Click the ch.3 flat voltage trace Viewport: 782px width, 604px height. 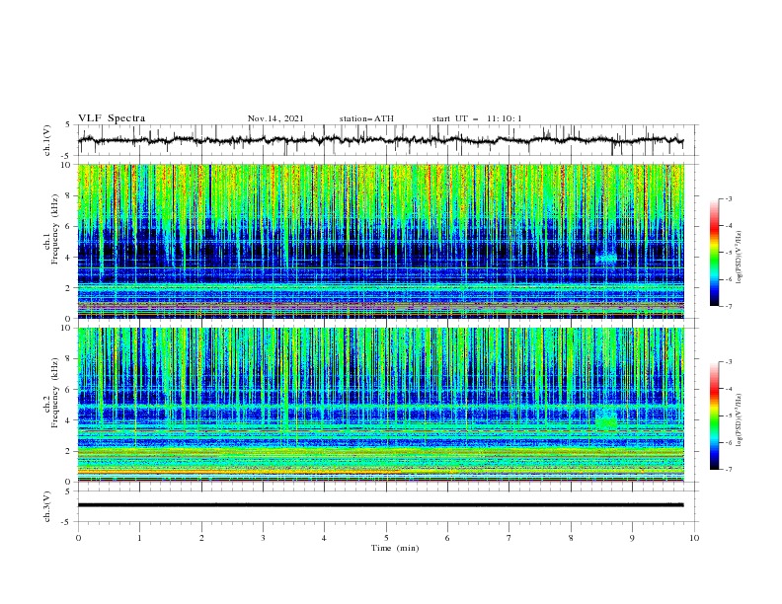(x=380, y=505)
